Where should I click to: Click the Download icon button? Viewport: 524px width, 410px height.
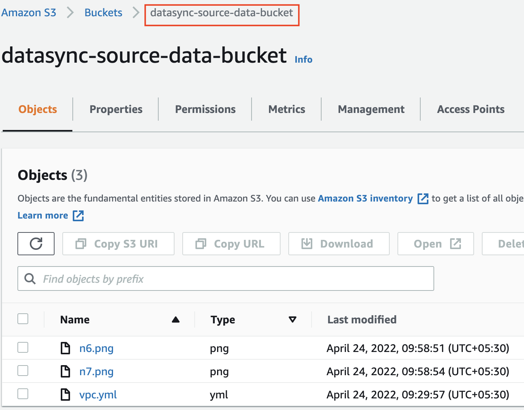[x=307, y=244]
